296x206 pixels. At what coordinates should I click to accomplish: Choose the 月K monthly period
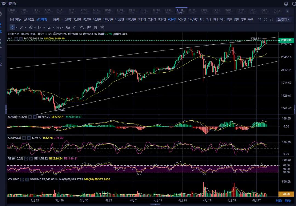237,19
